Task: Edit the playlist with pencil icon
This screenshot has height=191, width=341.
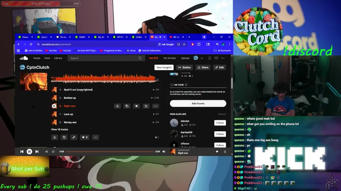Action: pyautogui.click(x=74, y=137)
